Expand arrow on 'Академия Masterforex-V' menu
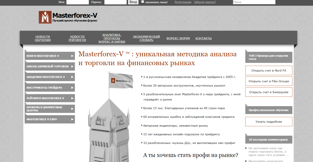Screen dimensions: 313x162 click(72, 77)
